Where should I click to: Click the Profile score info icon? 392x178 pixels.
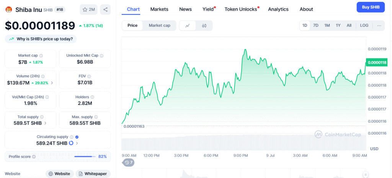[34, 157]
